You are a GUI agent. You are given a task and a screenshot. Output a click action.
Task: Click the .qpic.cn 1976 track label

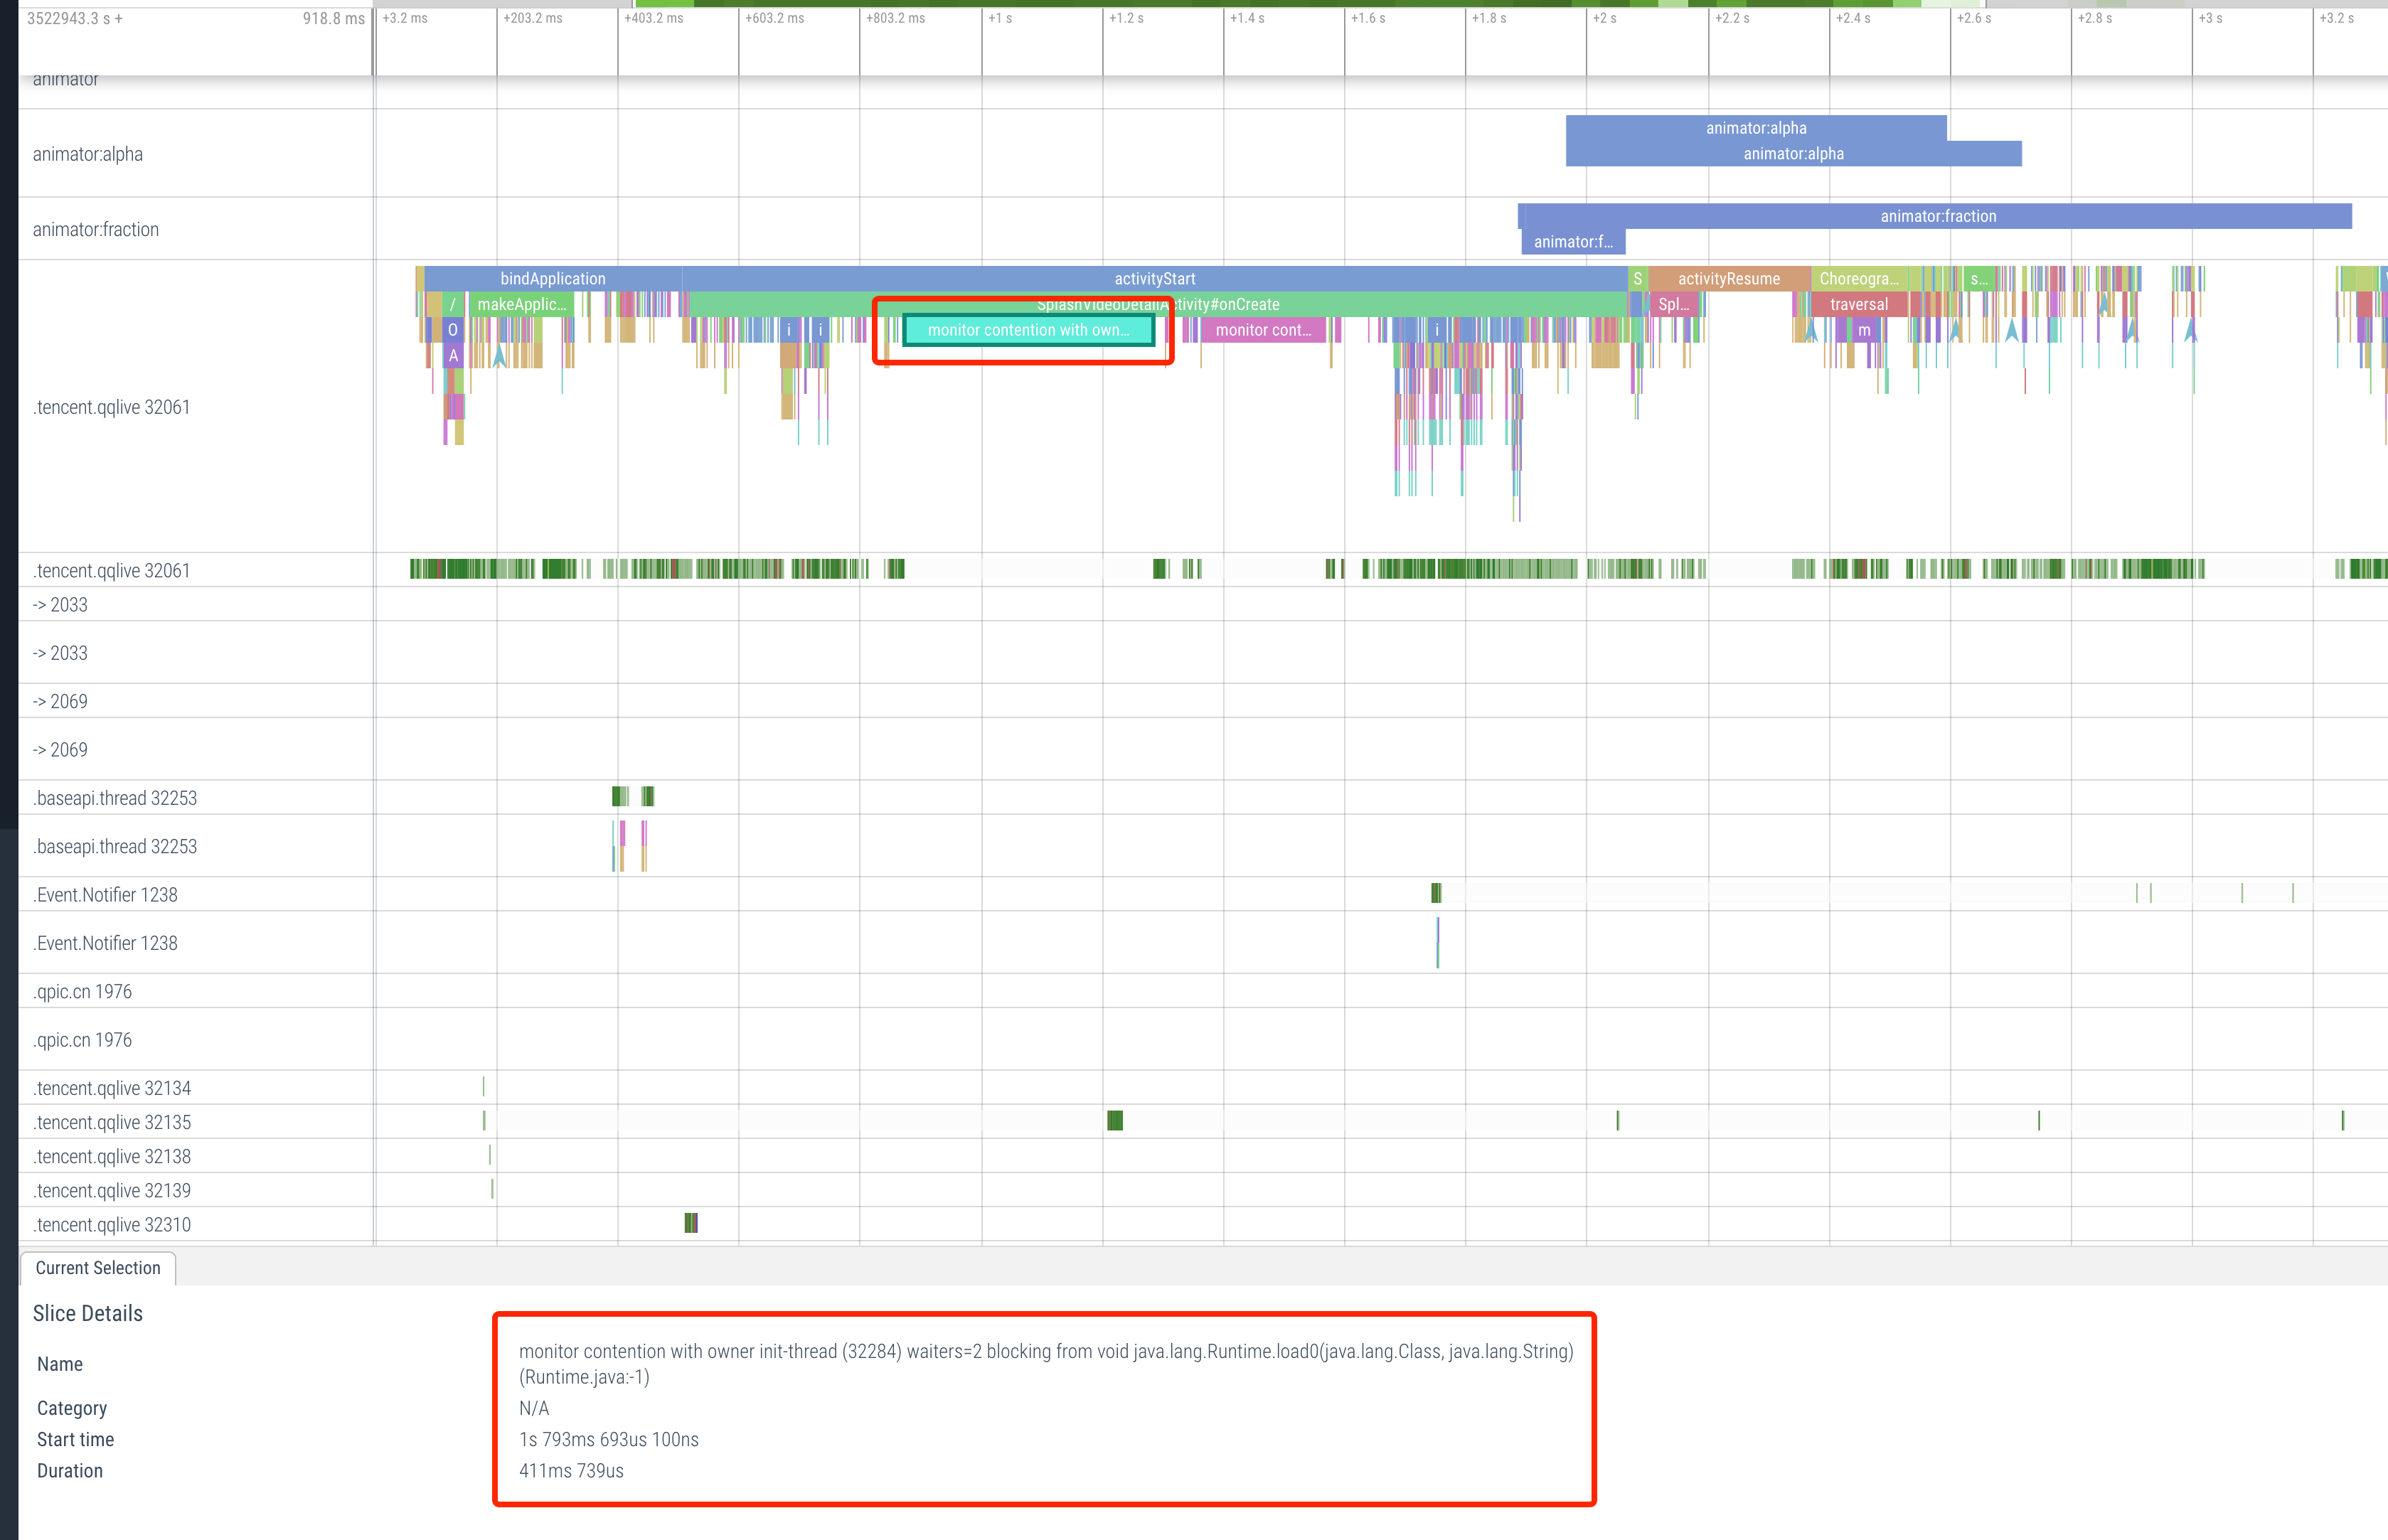[x=81, y=990]
